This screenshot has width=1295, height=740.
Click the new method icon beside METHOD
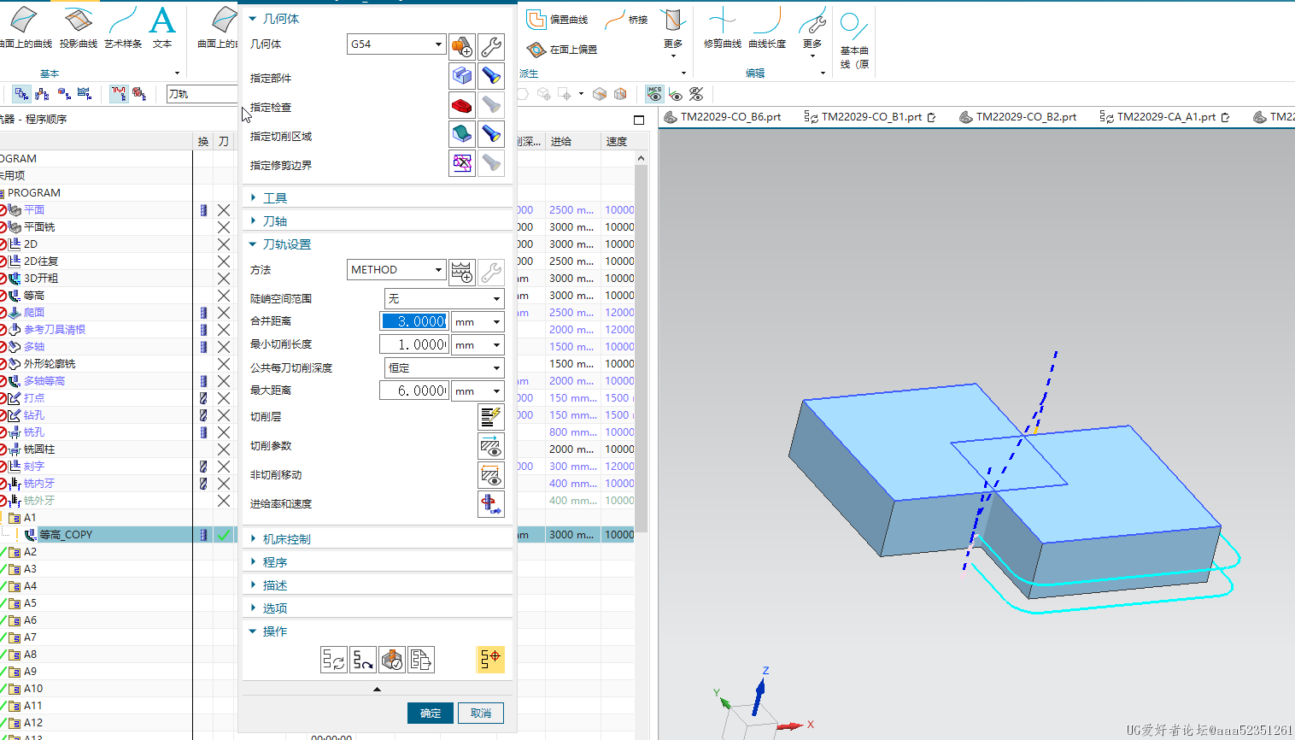462,272
